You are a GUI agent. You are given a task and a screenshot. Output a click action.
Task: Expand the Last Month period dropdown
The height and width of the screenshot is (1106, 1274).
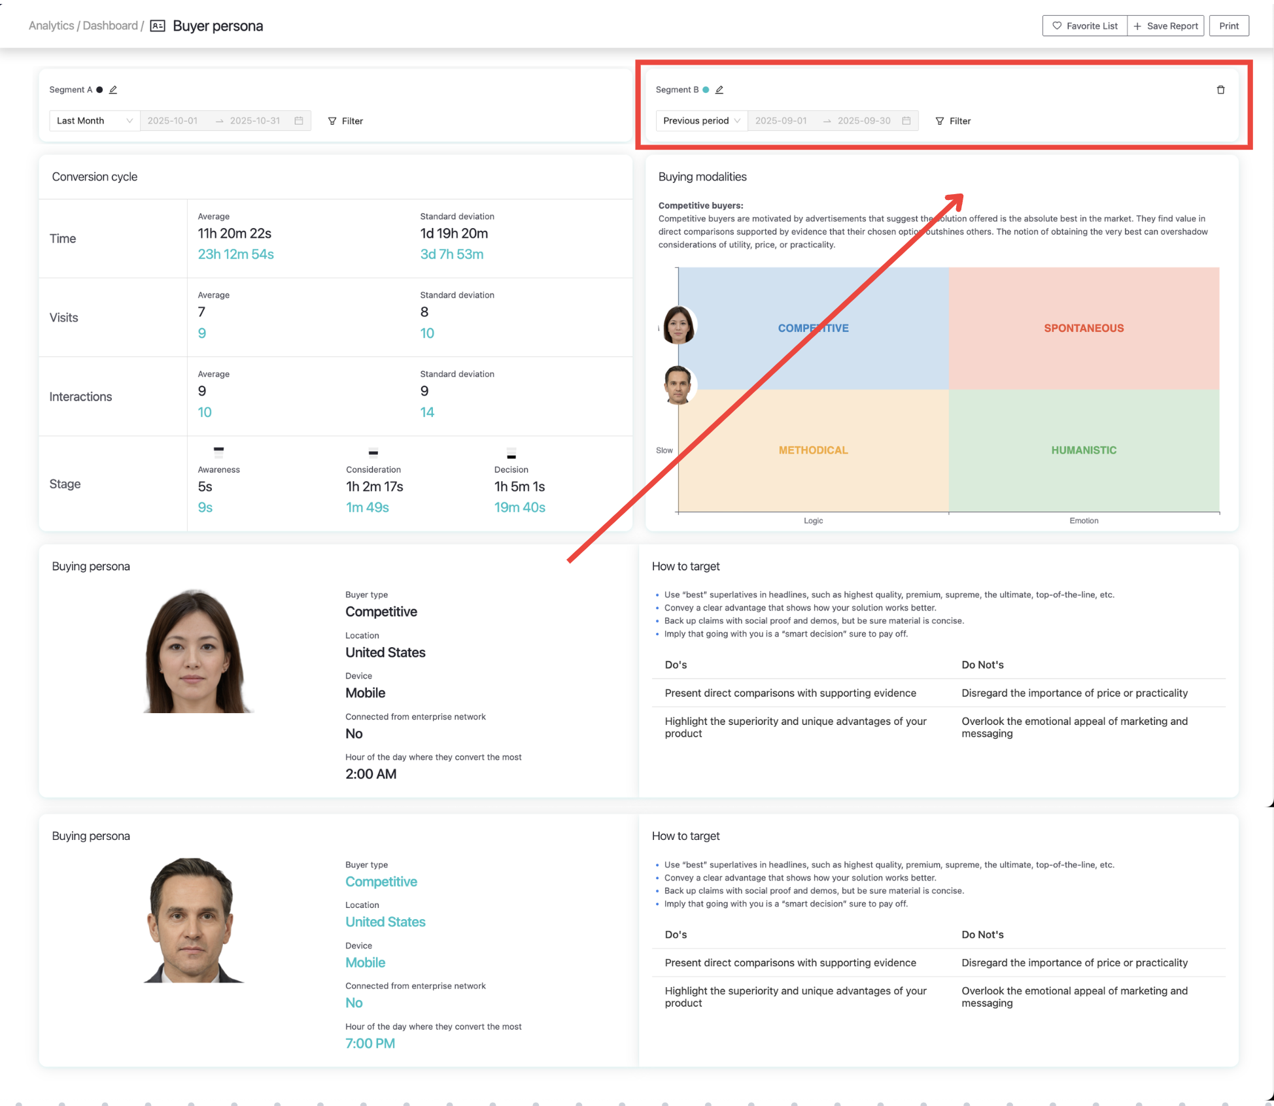[94, 121]
